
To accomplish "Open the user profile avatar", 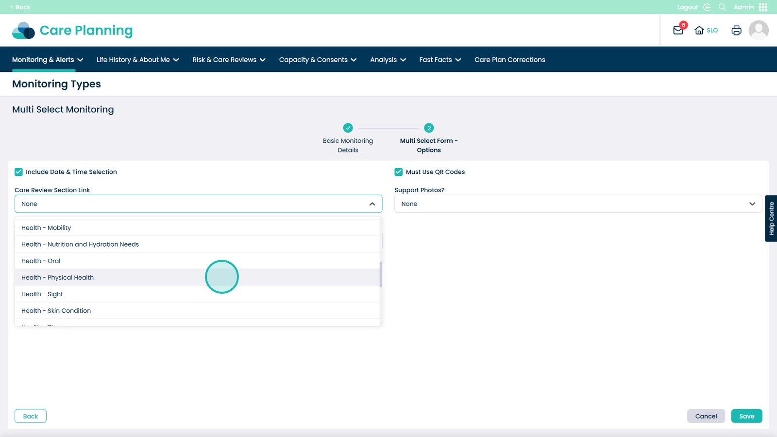I will pyautogui.click(x=759, y=30).
